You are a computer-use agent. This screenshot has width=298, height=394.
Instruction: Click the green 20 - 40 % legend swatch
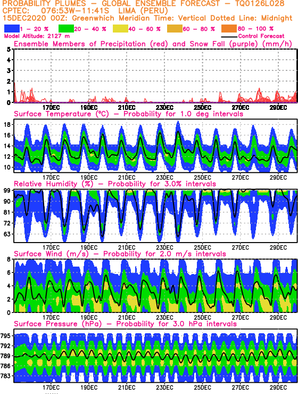point(66,29)
